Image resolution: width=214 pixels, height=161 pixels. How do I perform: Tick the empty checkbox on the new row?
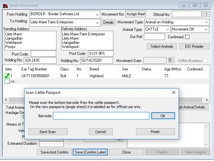[7, 81]
